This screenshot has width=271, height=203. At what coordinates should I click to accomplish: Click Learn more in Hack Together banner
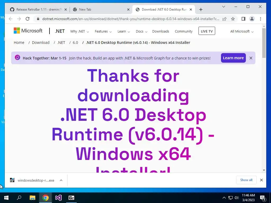click(x=233, y=58)
